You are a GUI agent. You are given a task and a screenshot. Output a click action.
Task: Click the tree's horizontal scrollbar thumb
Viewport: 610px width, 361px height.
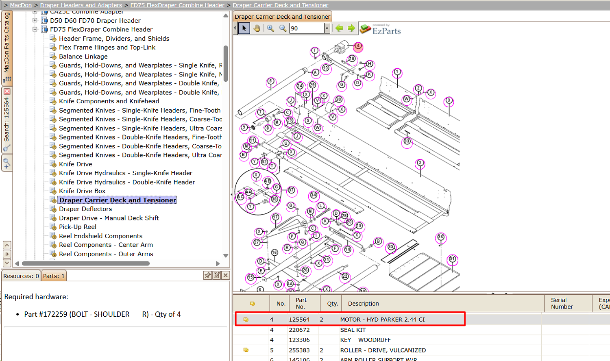coord(86,263)
